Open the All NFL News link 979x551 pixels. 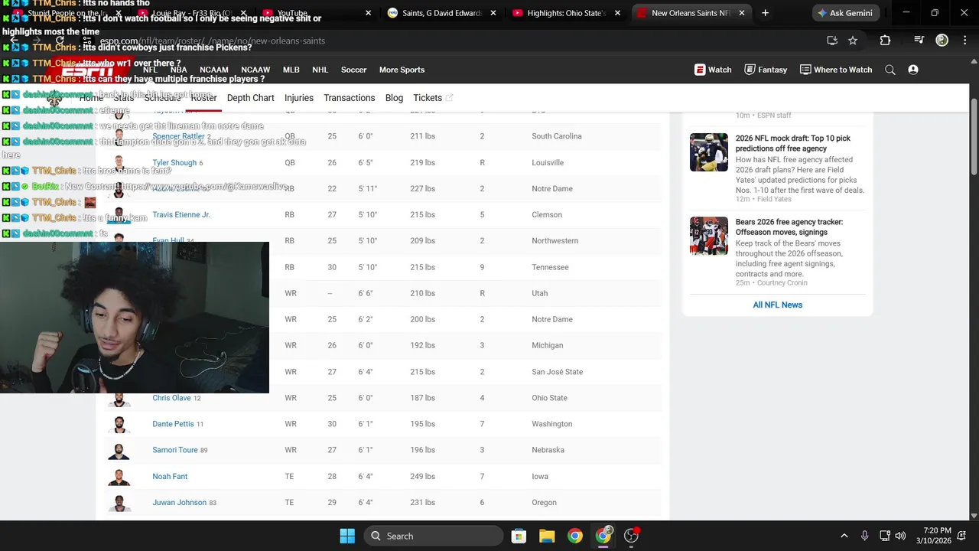point(777,305)
